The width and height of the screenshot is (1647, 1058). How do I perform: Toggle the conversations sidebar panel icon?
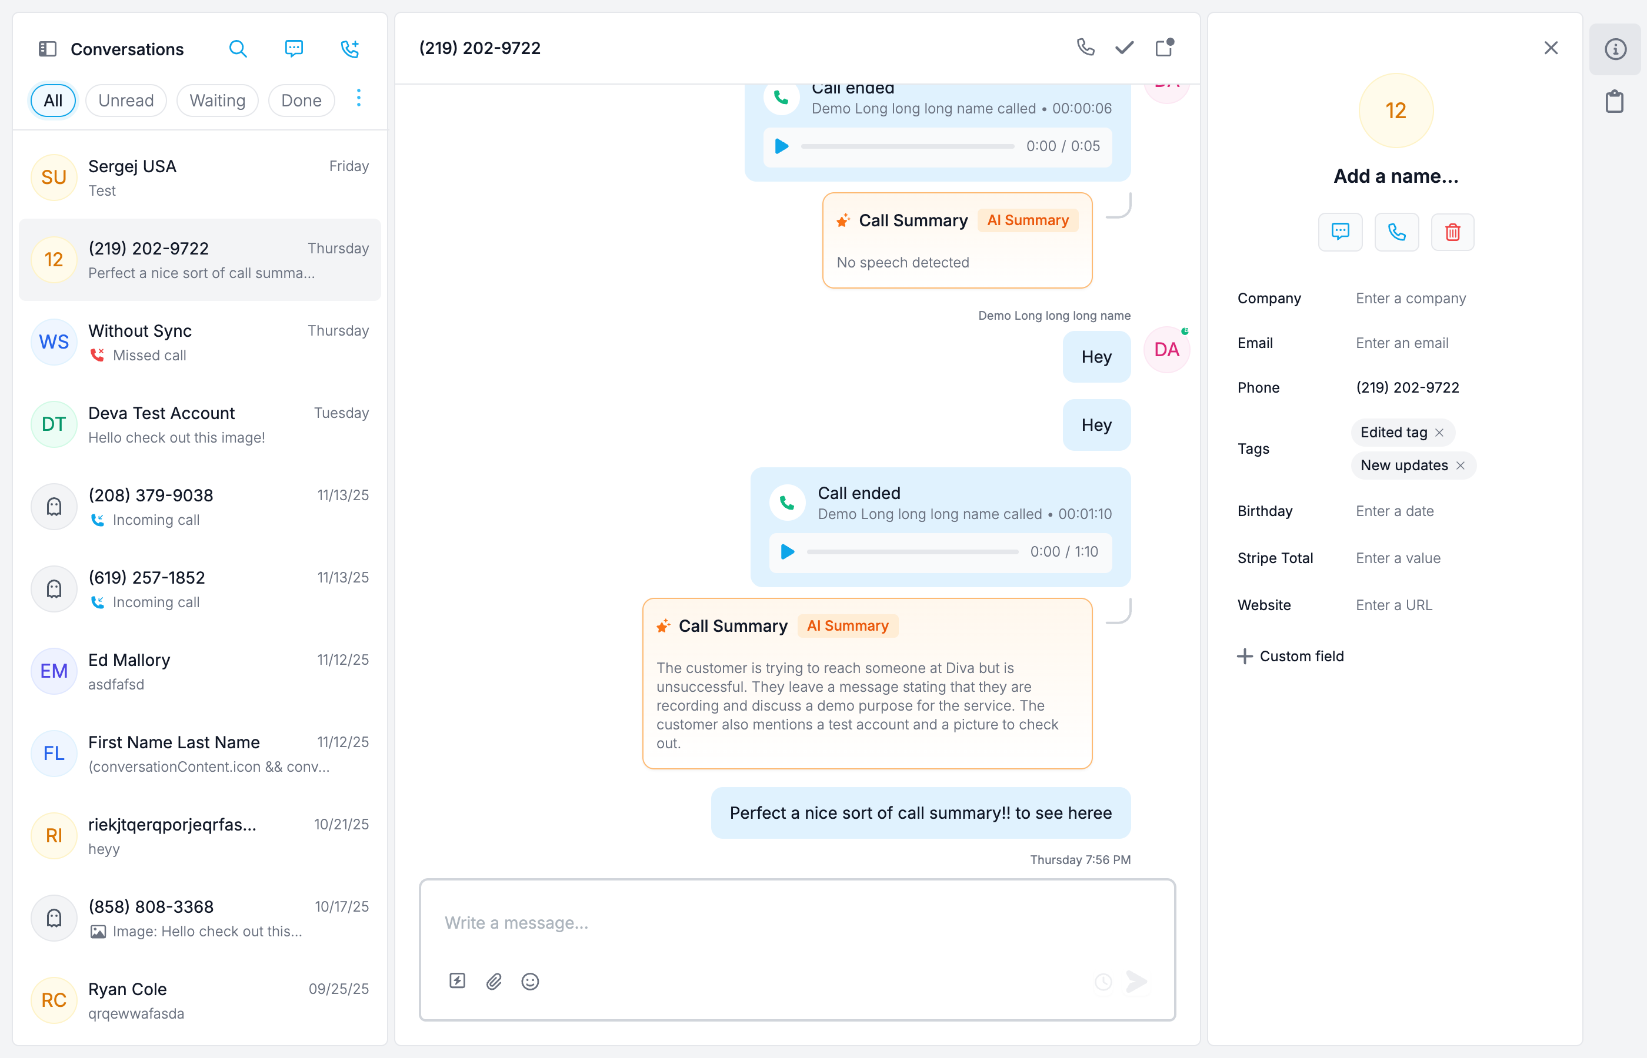click(x=48, y=49)
